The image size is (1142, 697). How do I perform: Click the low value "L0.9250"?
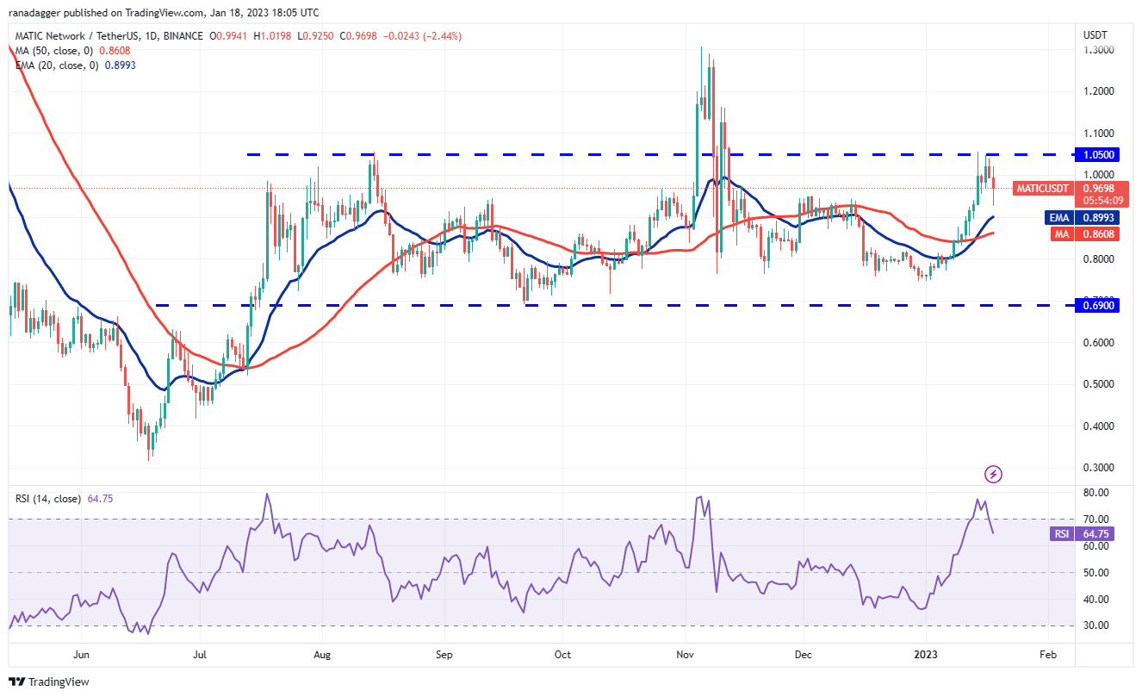[317, 36]
